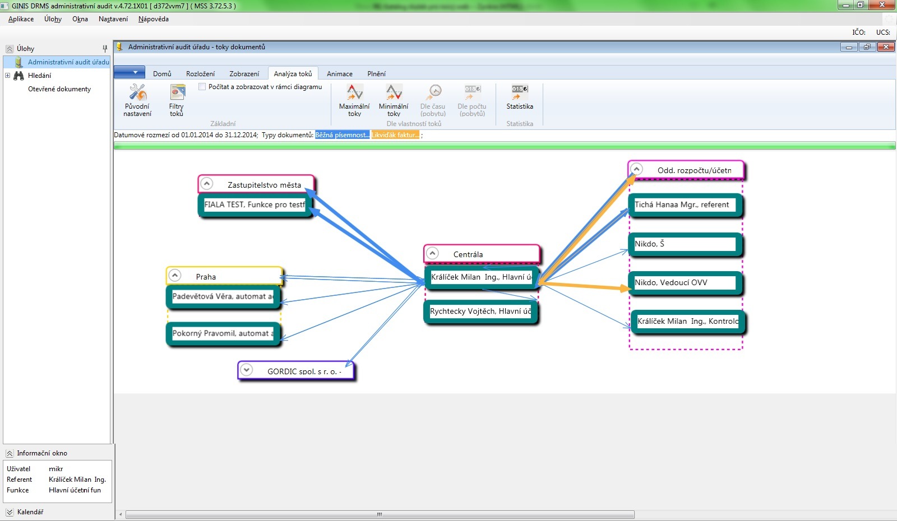
Task: Select the FIALA TEST node
Action: (x=255, y=205)
